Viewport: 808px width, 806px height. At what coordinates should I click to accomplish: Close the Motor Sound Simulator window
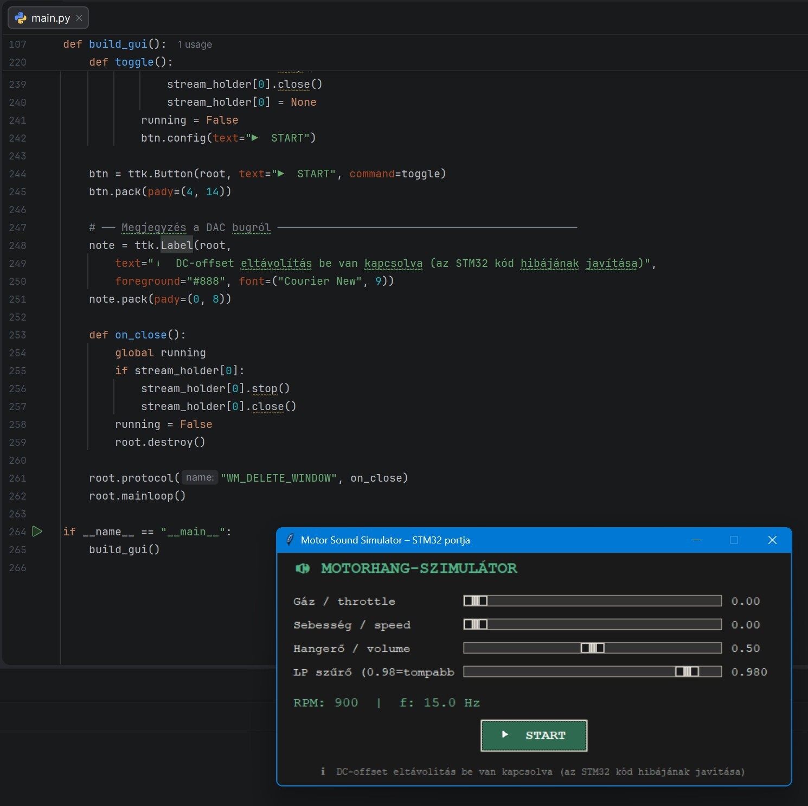pyautogui.click(x=772, y=540)
